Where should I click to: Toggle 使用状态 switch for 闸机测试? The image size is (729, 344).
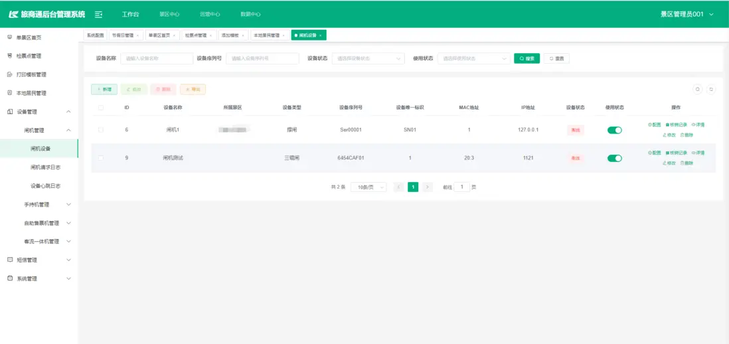tap(615, 158)
